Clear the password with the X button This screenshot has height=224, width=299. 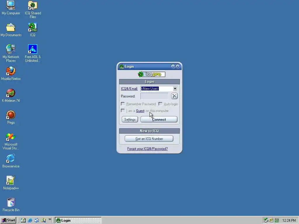pyautogui.click(x=174, y=96)
